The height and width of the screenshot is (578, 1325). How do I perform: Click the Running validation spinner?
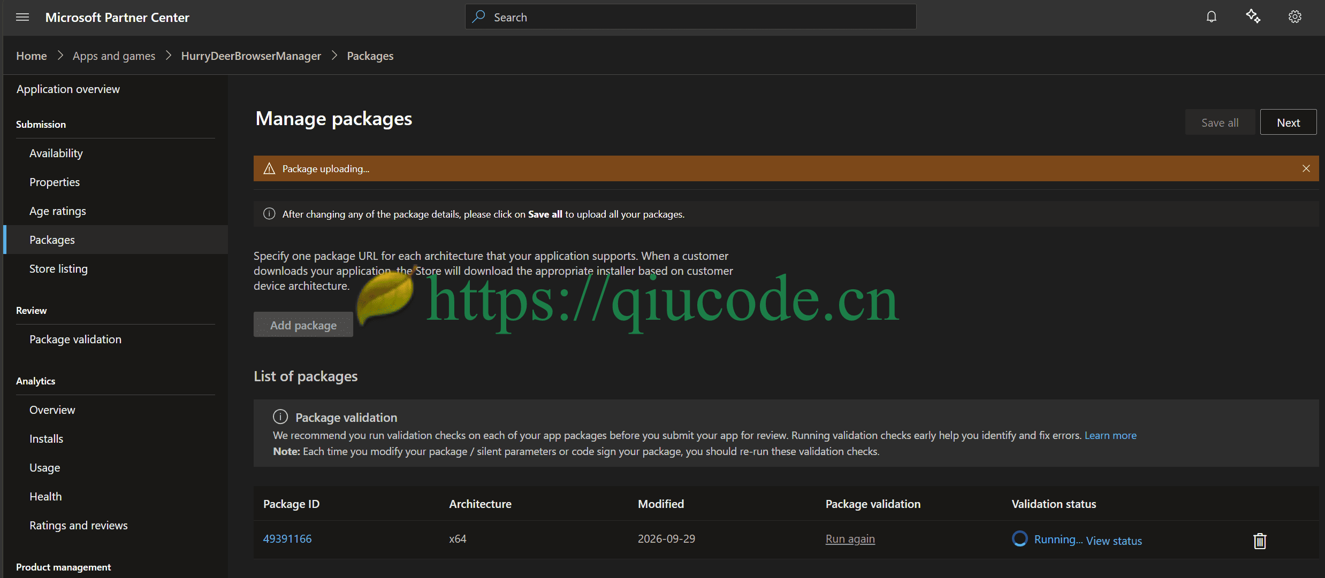pos(1020,538)
